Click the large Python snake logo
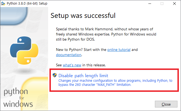Viewport: 181px width, 111px height. pos(24,51)
